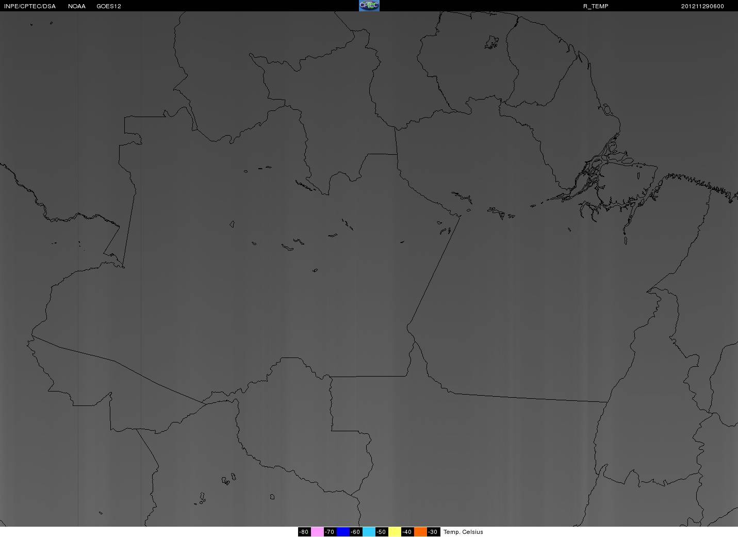Viewport: 738px width, 537px height.
Task: Click the NOAA label in header
Action: 77,6
